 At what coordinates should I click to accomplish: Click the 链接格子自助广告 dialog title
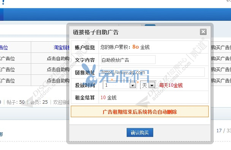point(96,32)
